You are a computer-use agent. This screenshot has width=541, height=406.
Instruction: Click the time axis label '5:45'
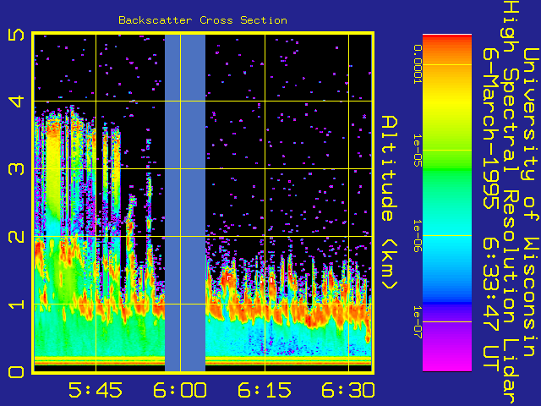pyautogui.click(x=96, y=390)
